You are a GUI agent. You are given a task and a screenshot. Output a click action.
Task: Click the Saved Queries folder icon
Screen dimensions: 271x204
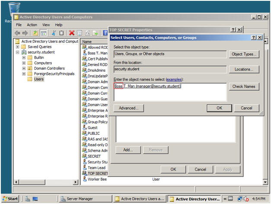(x=23, y=47)
